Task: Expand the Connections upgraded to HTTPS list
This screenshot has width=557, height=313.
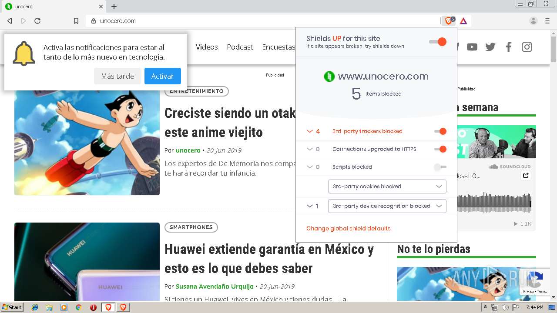Action: 310,149
